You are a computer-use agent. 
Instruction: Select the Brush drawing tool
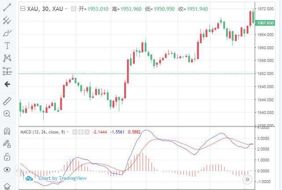7,33
